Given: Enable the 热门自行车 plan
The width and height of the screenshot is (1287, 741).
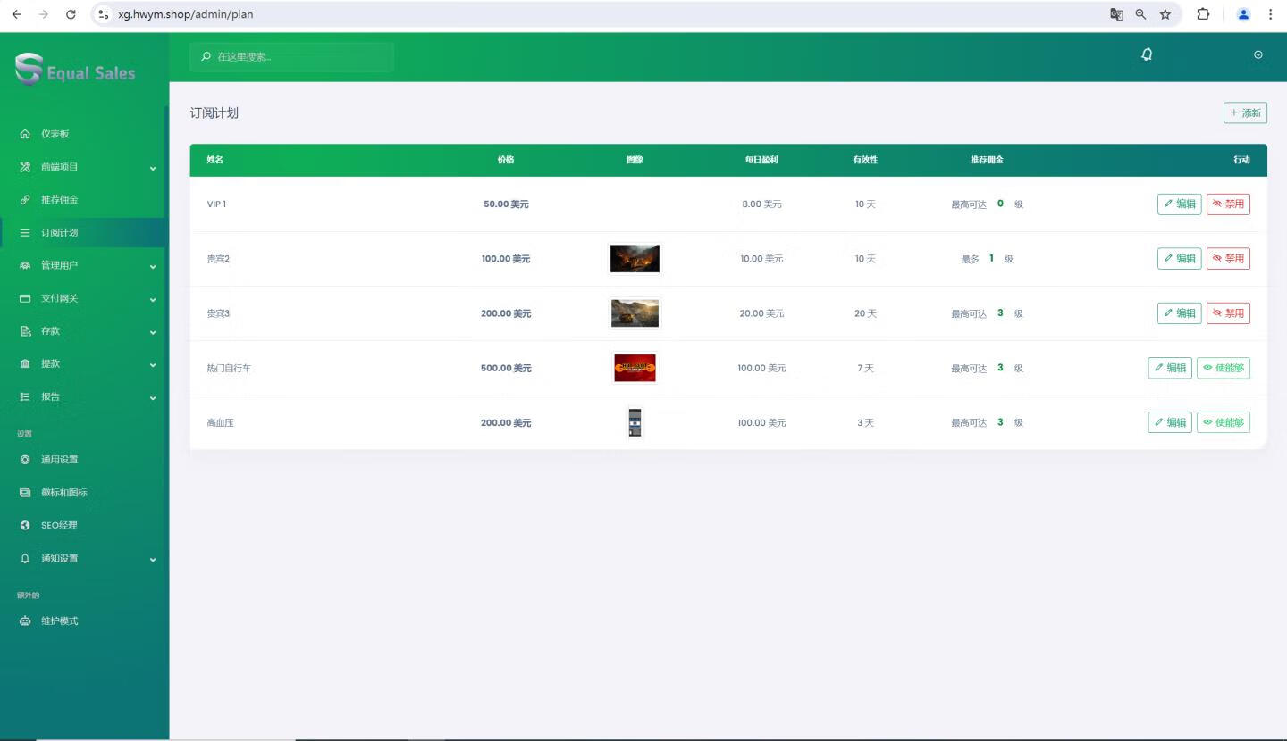Looking at the screenshot, I should [x=1223, y=368].
